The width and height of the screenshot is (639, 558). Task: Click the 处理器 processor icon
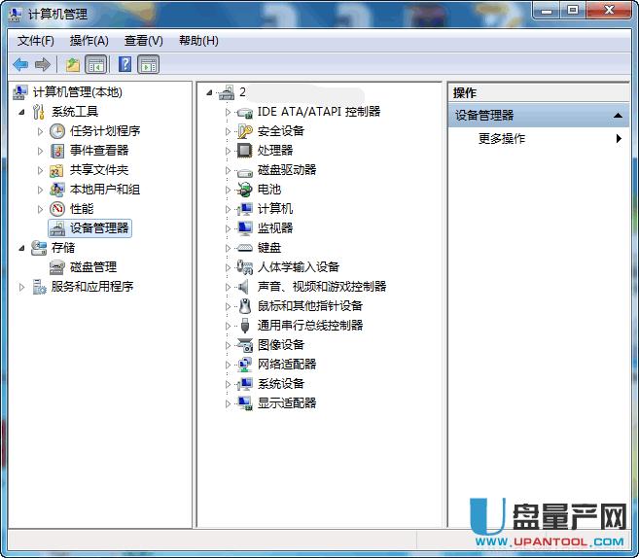(245, 151)
